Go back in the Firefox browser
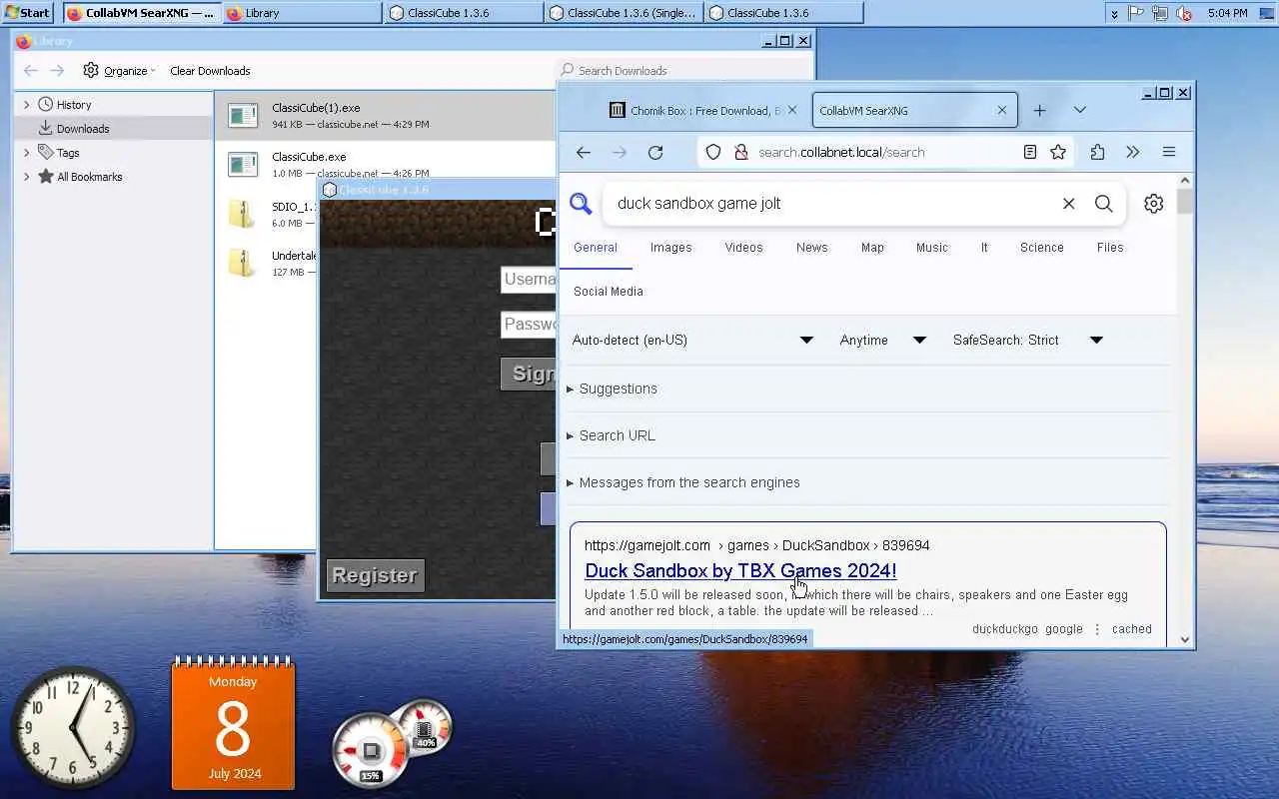Viewport: 1279px width, 799px height. click(x=584, y=152)
